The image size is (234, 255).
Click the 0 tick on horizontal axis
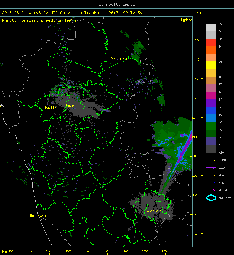point(107,251)
